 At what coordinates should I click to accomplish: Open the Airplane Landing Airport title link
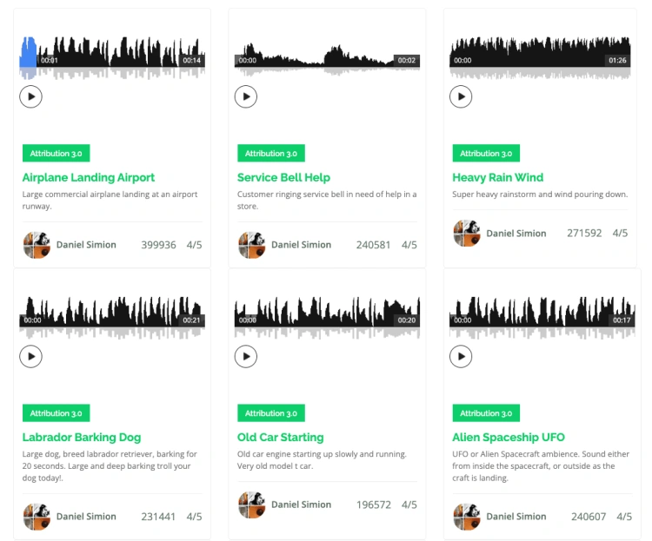(x=89, y=177)
